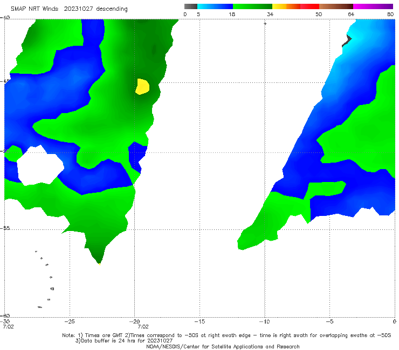Image resolution: width=399 pixels, height=350 pixels.
Task: Click the date "20231027" in the title
Action: pyautogui.click(x=78, y=9)
